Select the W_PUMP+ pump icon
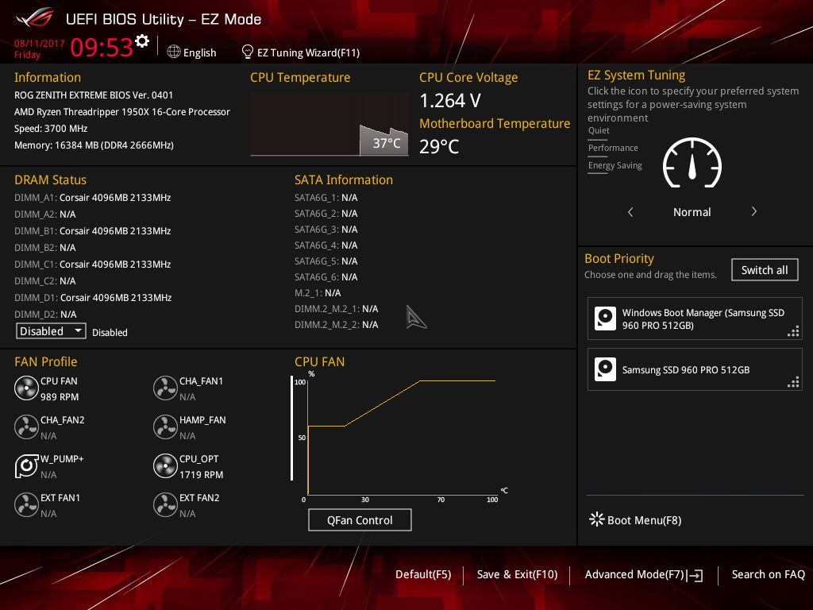 coord(26,465)
